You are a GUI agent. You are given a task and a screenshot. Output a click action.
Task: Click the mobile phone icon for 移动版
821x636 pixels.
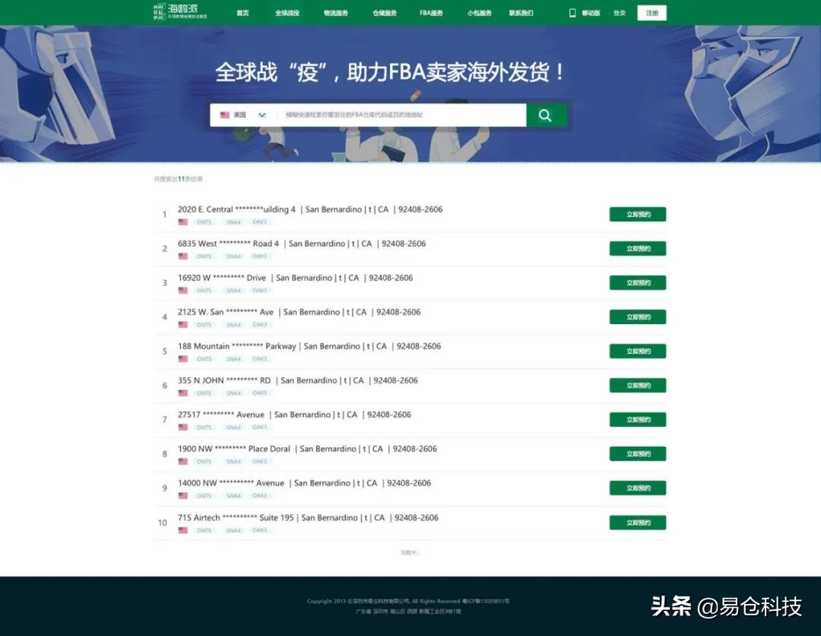tap(572, 12)
